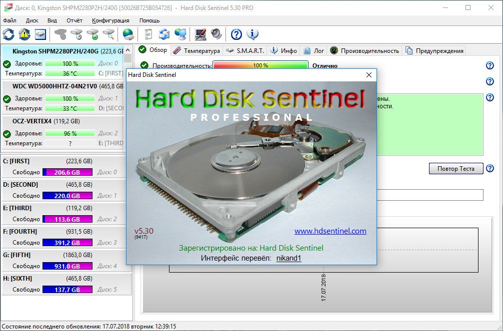
Task: Click the monitor with pen toolbar icon
Action: (x=200, y=34)
